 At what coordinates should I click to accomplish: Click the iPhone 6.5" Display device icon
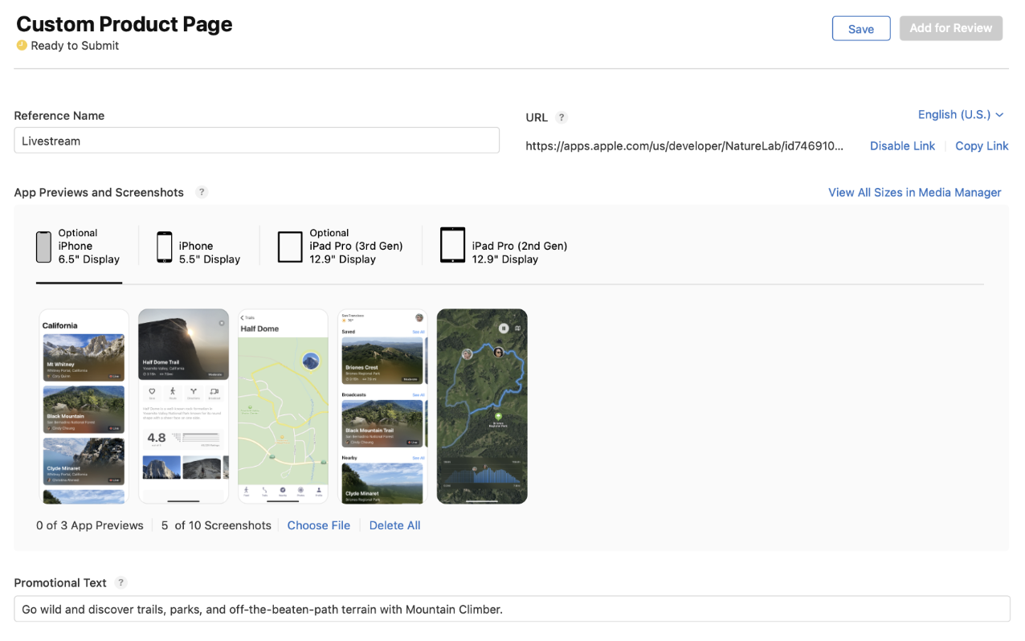44,246
